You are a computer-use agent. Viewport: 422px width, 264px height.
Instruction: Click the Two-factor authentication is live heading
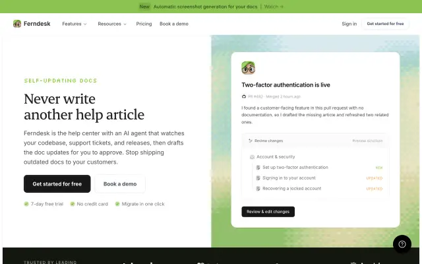pyautogui.click(x=286, y=85)
